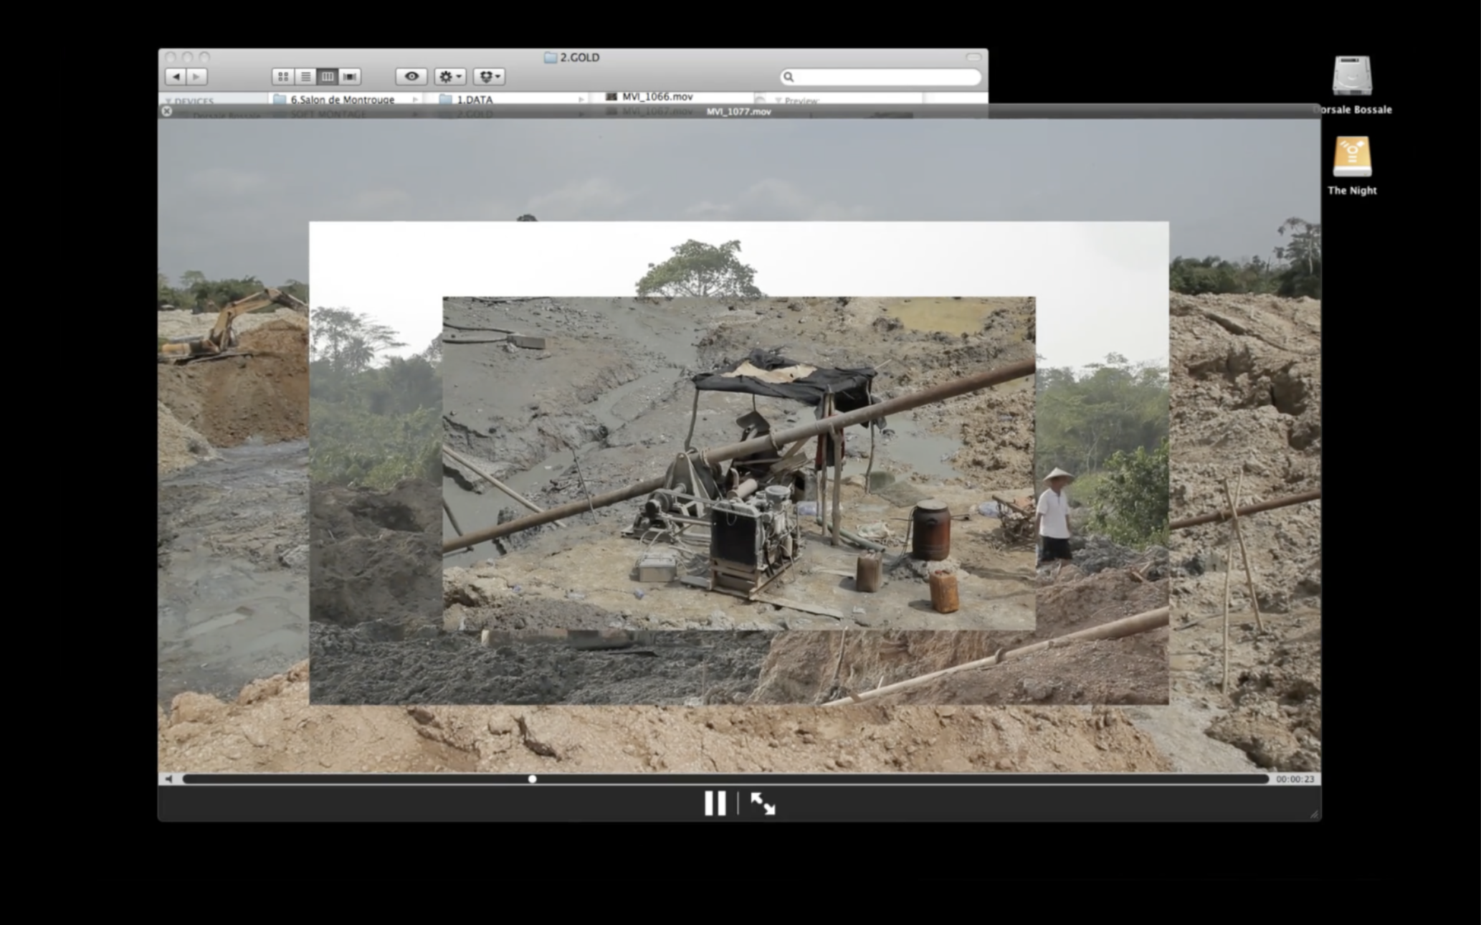Enter full screen with the arrows icon
Viewport: 1481px width, 925px height.
click(x=763, y=803)
